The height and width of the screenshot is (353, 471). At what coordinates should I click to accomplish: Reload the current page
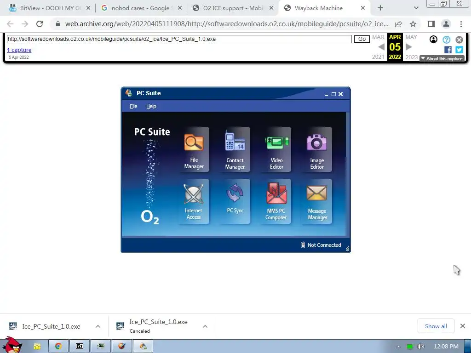[40, 24]
